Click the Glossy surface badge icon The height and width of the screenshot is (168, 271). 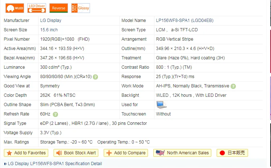click(x=81, y=8)
